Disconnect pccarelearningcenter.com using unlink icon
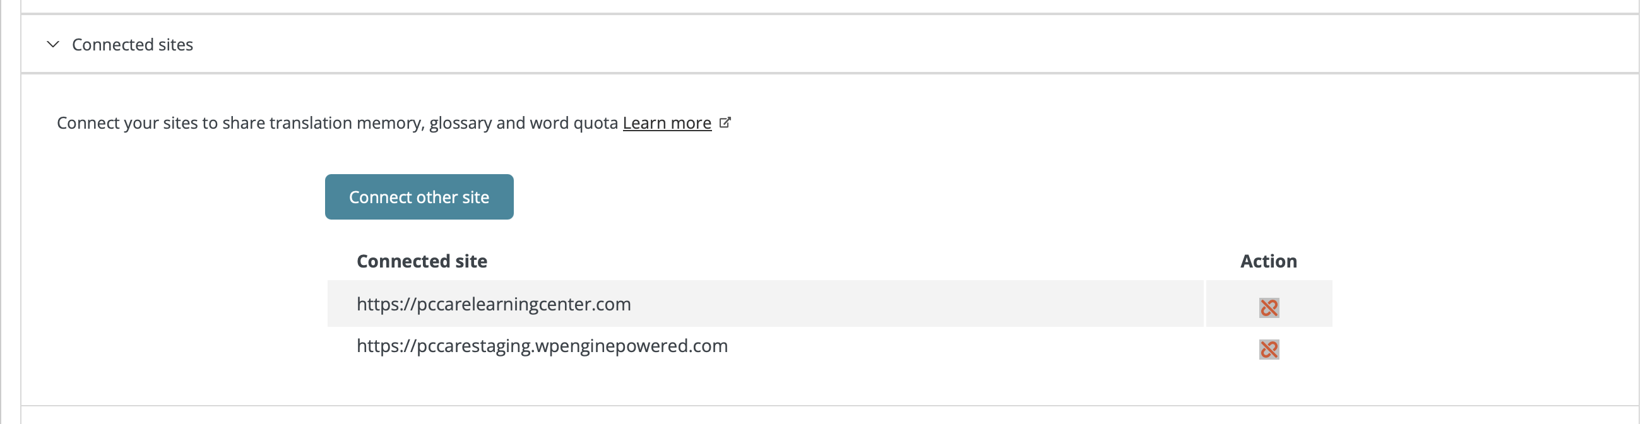This screenshot has height=424, width=1650. [1269, 308]
